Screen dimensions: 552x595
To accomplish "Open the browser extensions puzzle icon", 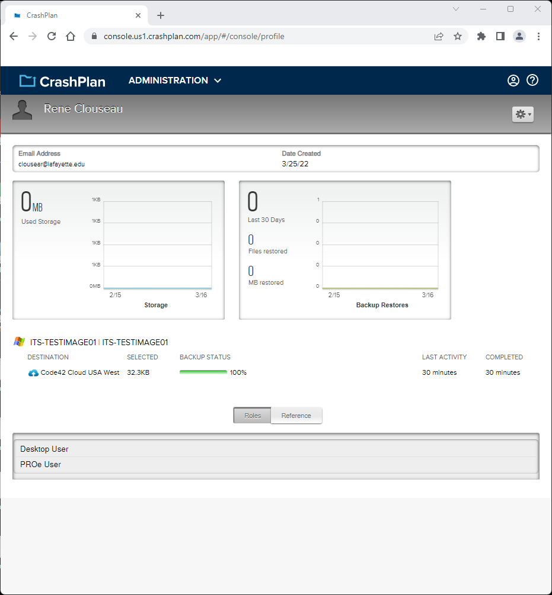I will pos(481,37).
